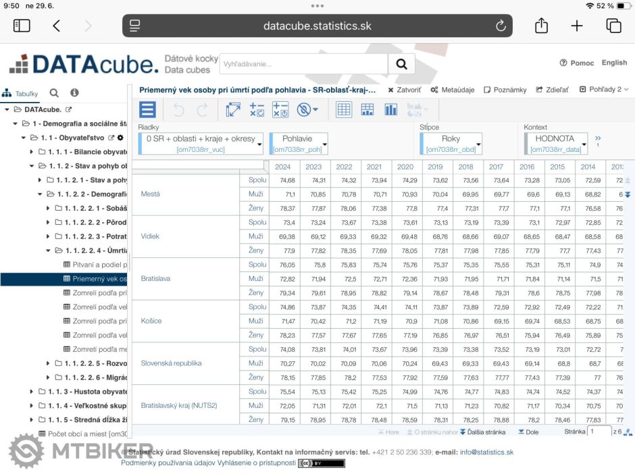Viewport: 635px width, 476px height.
Task: Click the swap rows and columns icon
Action: (x=233, y=109)
